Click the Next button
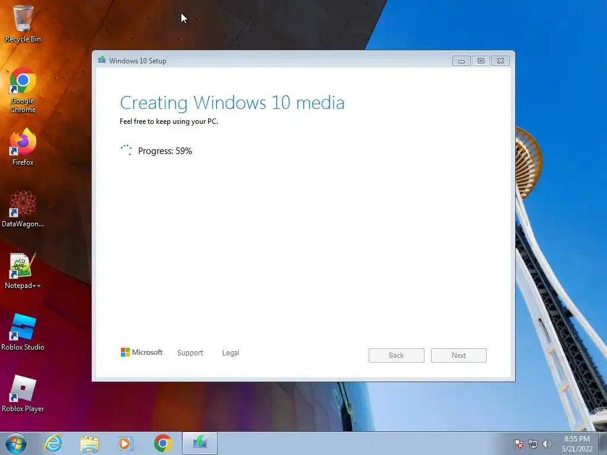Image resolution: width=607 pixels, height=455 pixels. (459, 355)
